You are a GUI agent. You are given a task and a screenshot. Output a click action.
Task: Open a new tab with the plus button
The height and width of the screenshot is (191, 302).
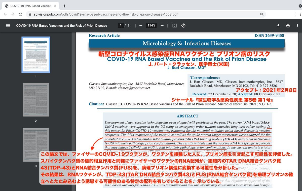tap(64, 6)
